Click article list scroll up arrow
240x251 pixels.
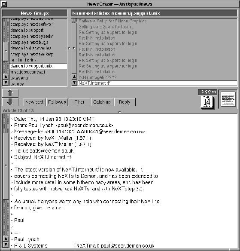click(x=74, y=77)
